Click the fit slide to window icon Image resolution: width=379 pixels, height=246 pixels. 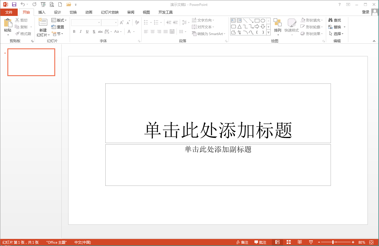coord(371,242)
